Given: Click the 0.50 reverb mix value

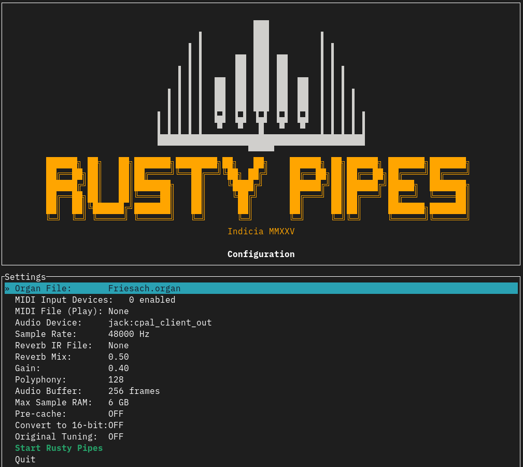Looking at the screenshot, I should (x=118, y=357).
